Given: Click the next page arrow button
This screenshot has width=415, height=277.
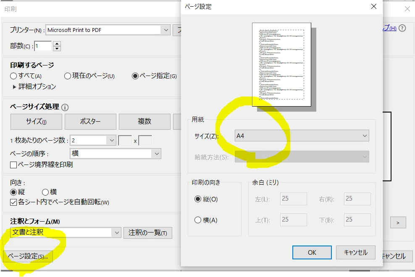Looking at the screenshot, I should pos(398,223).
